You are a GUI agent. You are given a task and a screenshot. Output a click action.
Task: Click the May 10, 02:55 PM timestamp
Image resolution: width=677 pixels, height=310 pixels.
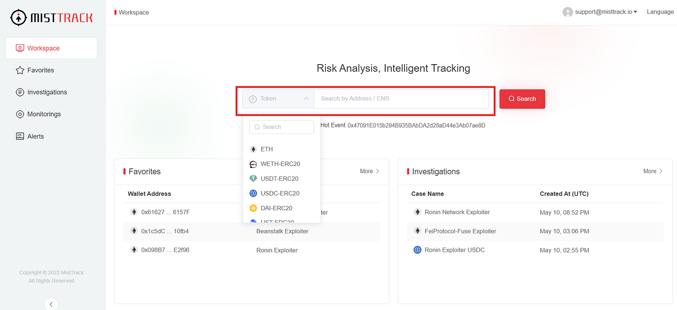pos(564,250)
